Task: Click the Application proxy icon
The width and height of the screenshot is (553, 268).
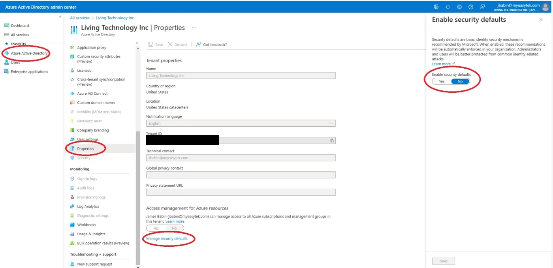Action: [72, 47]
